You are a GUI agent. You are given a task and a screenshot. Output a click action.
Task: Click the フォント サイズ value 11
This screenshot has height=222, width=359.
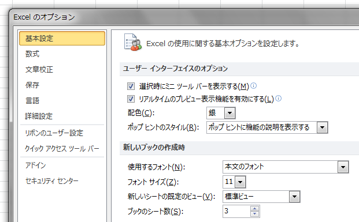pos(229,182)
